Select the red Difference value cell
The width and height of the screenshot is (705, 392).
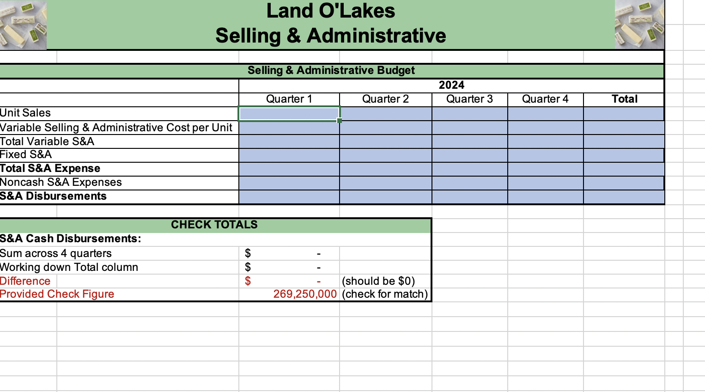289,281
